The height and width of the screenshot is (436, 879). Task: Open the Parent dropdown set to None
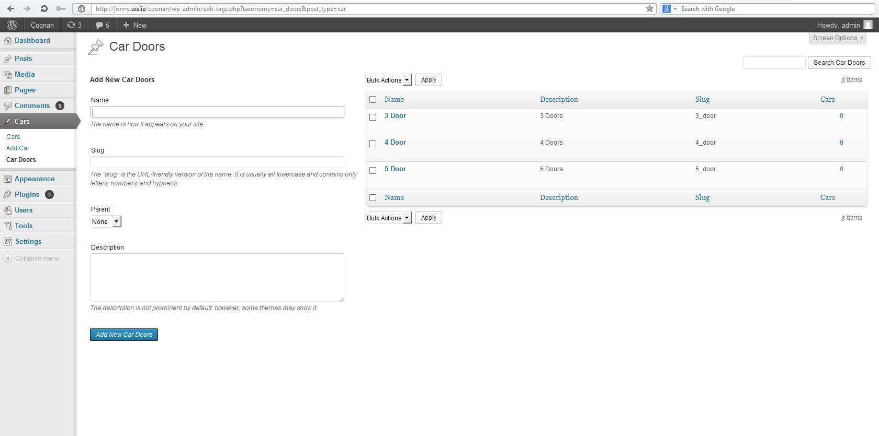(106, 221)
